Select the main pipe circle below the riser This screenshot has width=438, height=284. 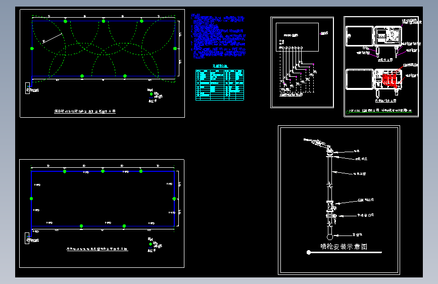(330, 237)
